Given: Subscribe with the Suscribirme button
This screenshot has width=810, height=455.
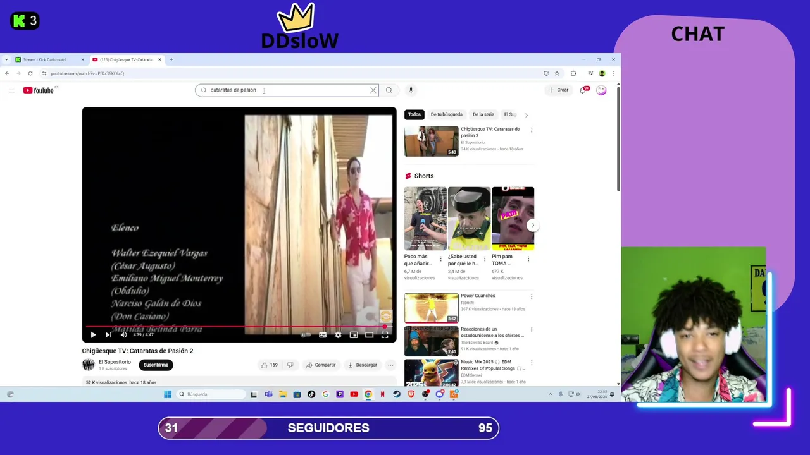Looking at the screenshot, I should [x=156, y=365].
